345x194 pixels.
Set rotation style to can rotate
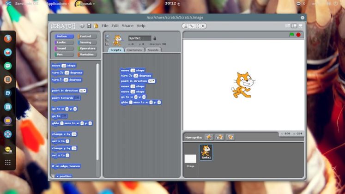[107, 36]
